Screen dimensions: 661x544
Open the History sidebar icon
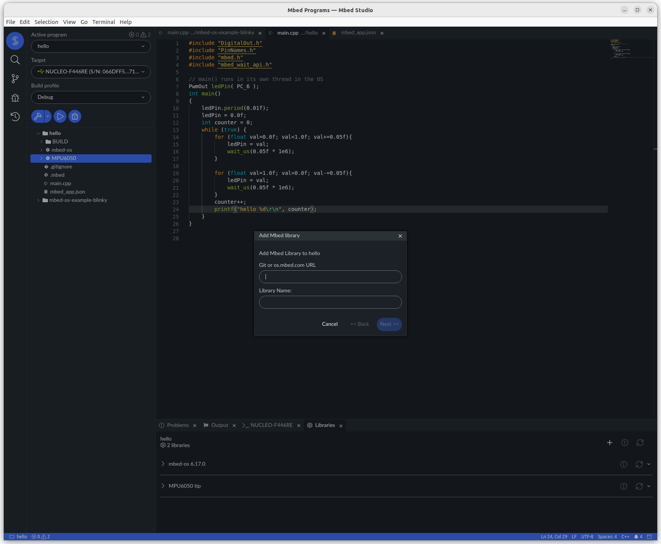(x=15, y=116)
